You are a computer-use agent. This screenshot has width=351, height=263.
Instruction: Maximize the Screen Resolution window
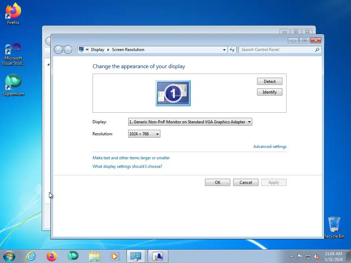[x=304, y=40]
